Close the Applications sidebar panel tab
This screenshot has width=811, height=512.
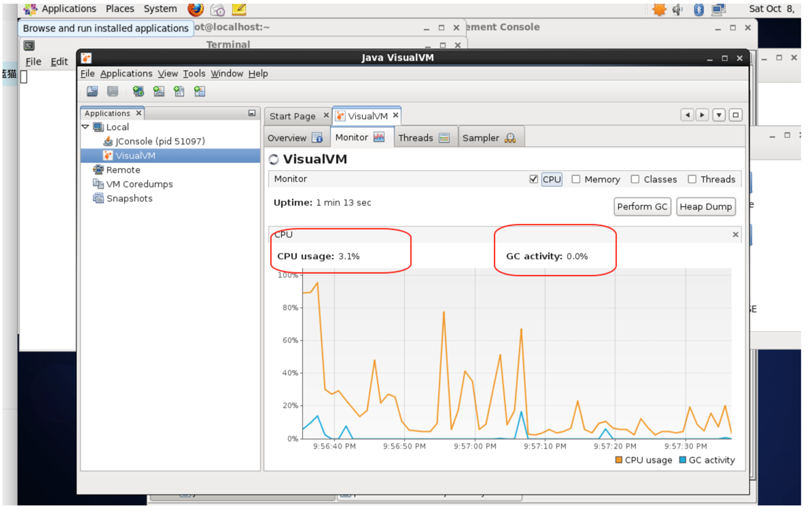139,113
